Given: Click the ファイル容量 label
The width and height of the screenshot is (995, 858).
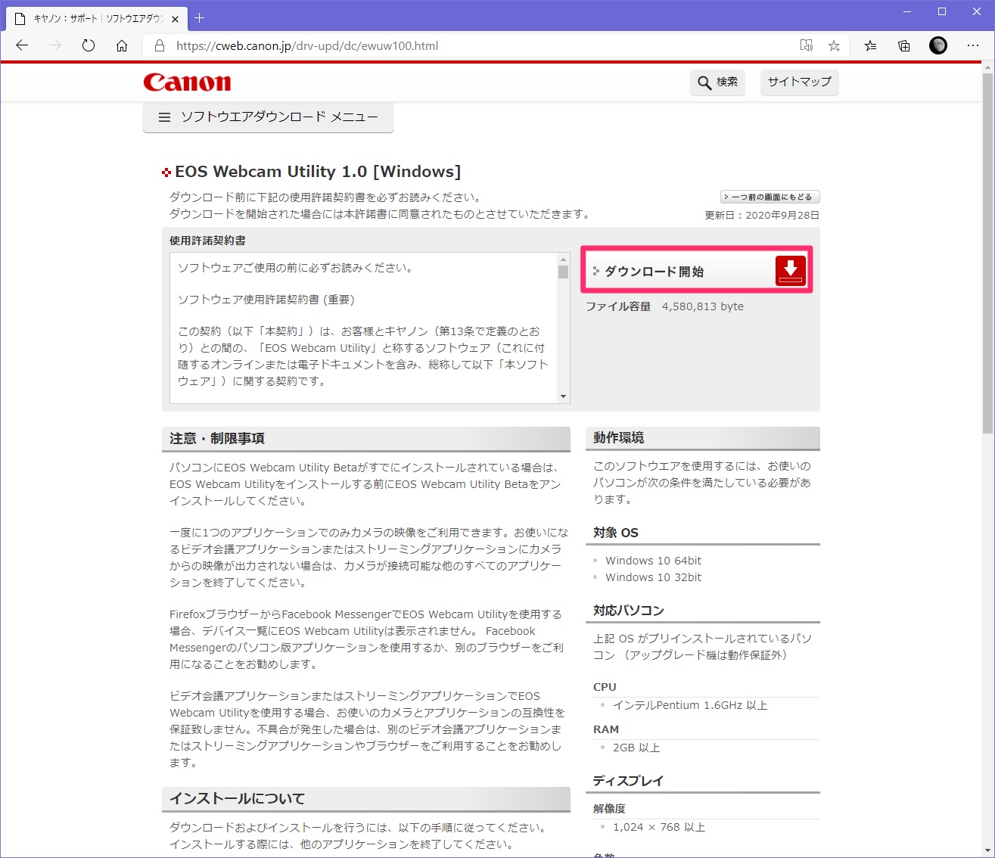Looking at the screenshot, I should [x=618, y=306].
